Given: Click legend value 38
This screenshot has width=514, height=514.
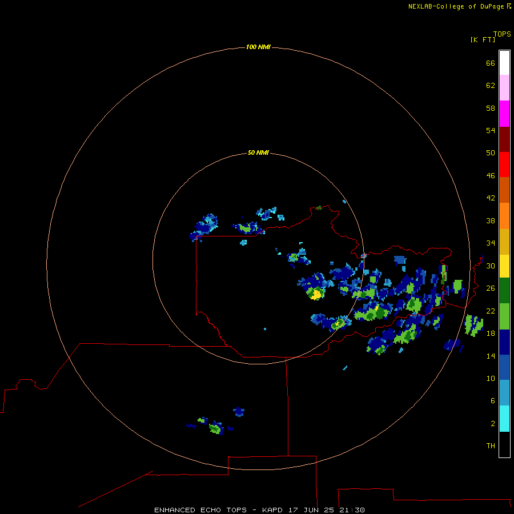Looking at the screenshot, I should click(x=491, y=220).
